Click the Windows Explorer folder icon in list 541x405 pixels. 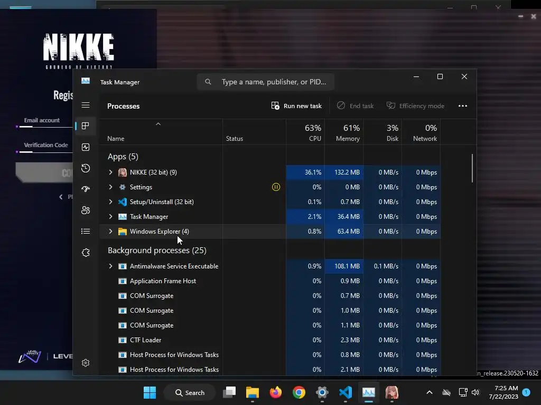123,232
